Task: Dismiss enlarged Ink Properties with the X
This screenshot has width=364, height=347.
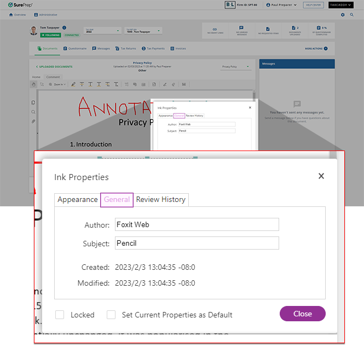Action: 321,176
